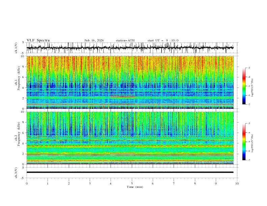
Task: Click the "8" kHz tick on ch.1 axis
Action: [24, 67]
